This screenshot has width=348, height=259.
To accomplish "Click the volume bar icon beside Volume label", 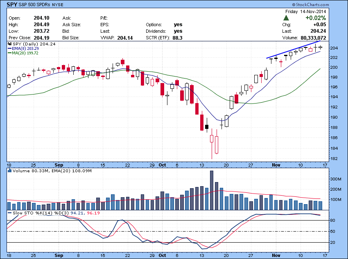I will (10, 171).
